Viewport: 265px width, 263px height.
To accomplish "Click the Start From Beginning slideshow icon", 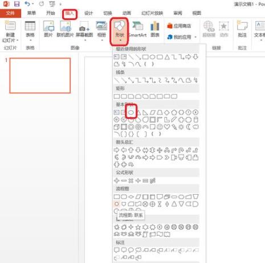I will (x=52, y=4).
